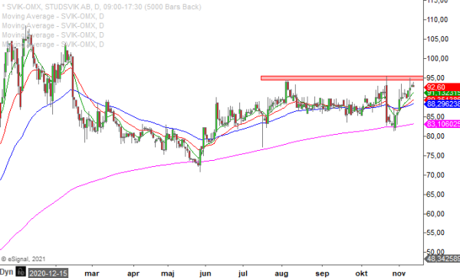The height and width of the screenshot is (278, 460).
Task: Click the nov month label
Action: pos(399,273)
